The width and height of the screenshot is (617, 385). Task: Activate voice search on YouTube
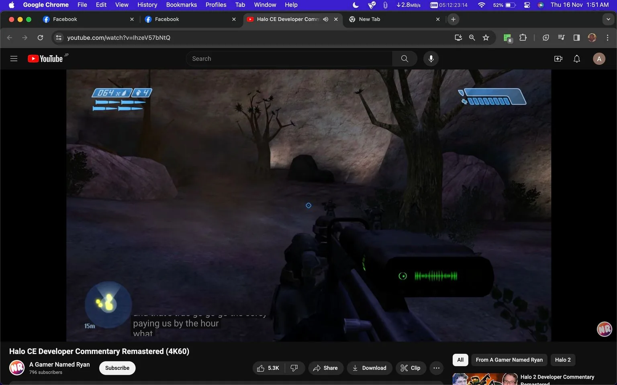point(431,58)
